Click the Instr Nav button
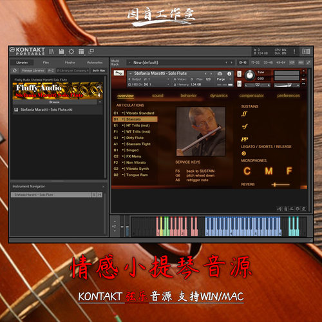The height and width of the screenshot is (322, 322). [99, 70]
